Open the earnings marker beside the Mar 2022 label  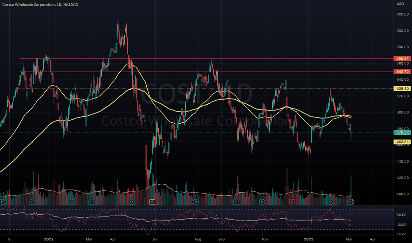[x=91, y=202]
